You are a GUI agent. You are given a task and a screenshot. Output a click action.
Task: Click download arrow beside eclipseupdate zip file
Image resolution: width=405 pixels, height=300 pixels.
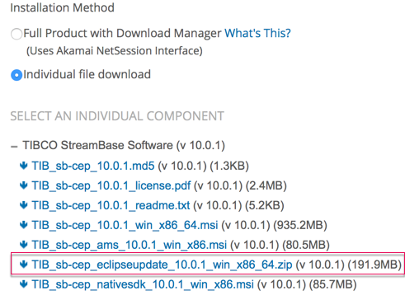click(x=24, y=265)
